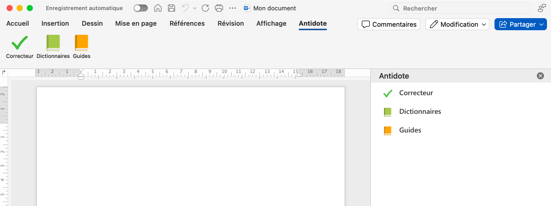Open the Mise en page tab

point(136,24)
